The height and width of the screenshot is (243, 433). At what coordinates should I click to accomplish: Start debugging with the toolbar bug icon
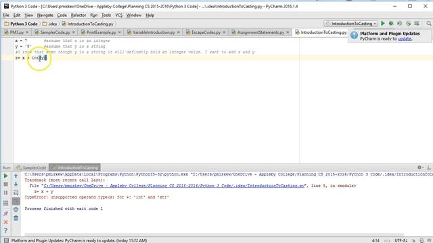pos(391,24)
